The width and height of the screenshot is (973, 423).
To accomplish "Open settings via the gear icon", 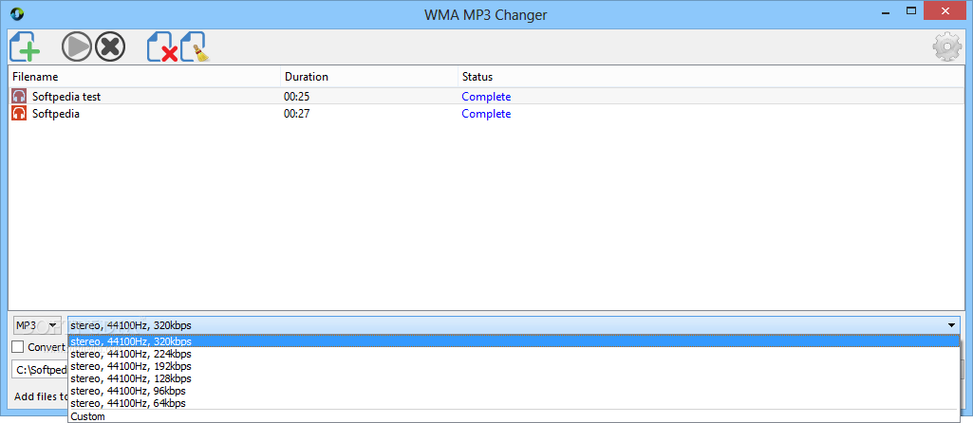I will click(x=947, y=47).
